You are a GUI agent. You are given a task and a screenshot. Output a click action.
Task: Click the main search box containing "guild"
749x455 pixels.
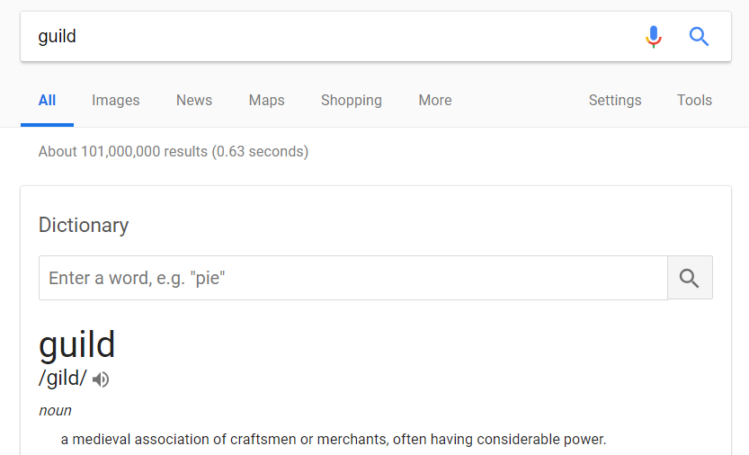point(324,37)
